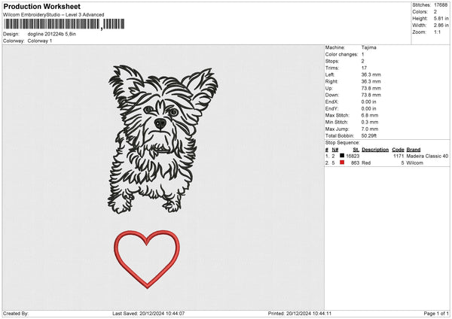Click the Zoom value '1:1'
The height and width of the screenshot is (319, 452).
click(x=437, y=32)
